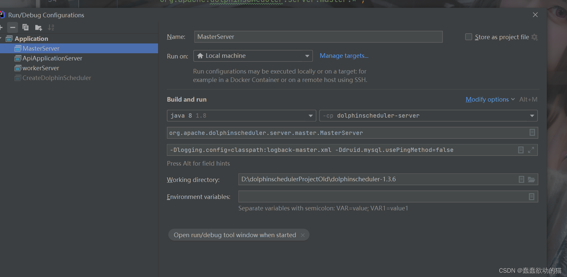
Task: Remove the Open run/debug tool window chip
Action: [x=303, y=235]
